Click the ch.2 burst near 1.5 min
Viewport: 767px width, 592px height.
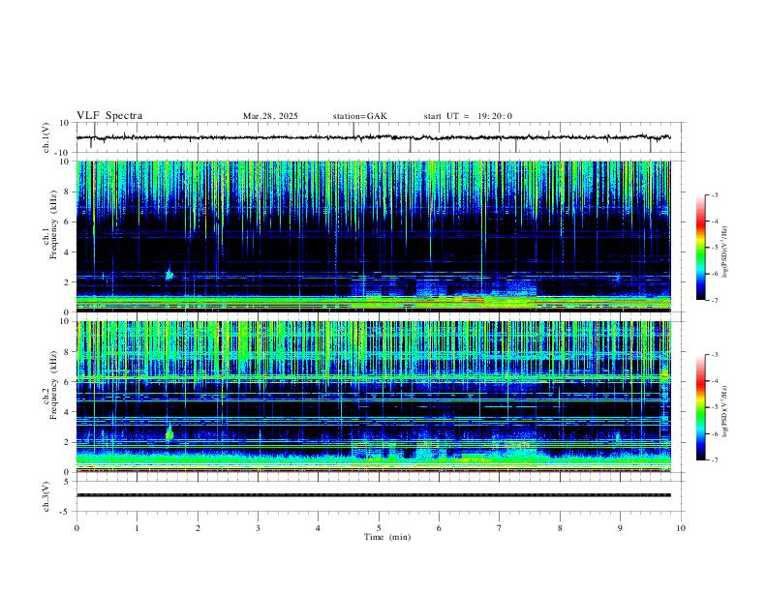coord(169,433)
